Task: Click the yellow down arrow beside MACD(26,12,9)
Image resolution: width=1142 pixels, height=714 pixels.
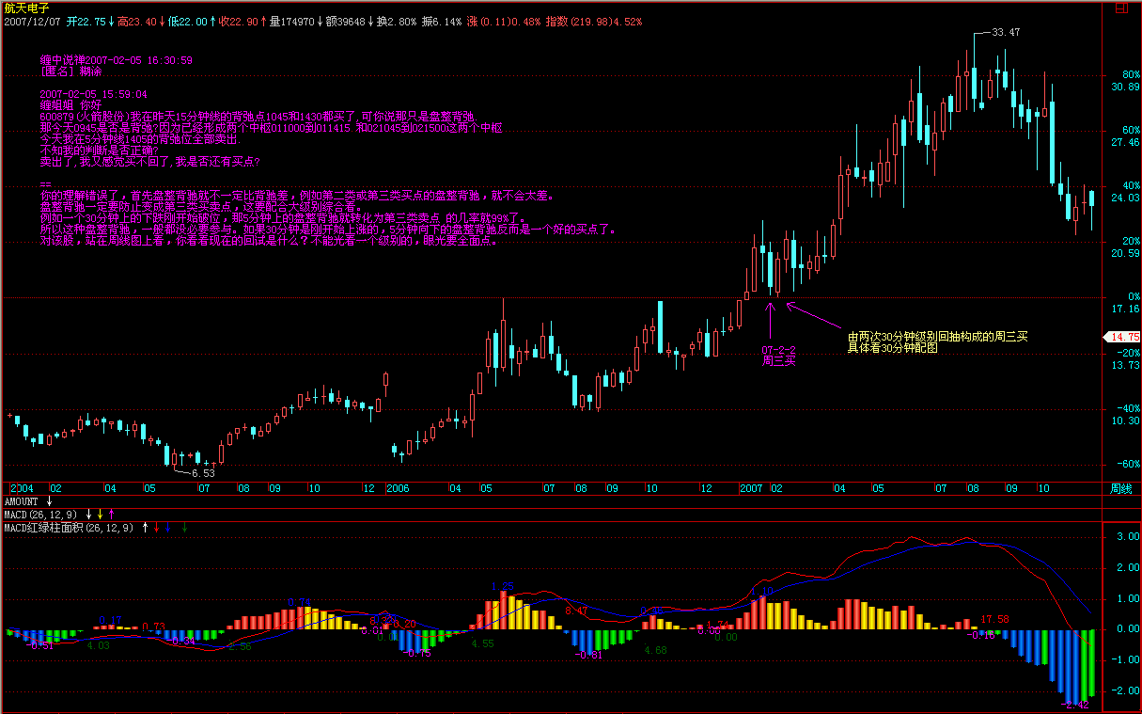Action: [x=101, y=515]
